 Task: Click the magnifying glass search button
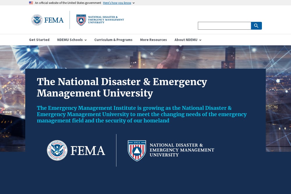pyautogui.click(x=256, y=26)
